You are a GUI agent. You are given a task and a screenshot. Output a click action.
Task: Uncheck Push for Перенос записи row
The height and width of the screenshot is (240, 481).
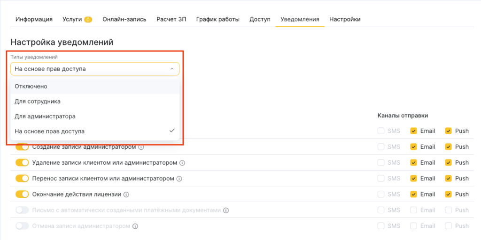(449, 178)
